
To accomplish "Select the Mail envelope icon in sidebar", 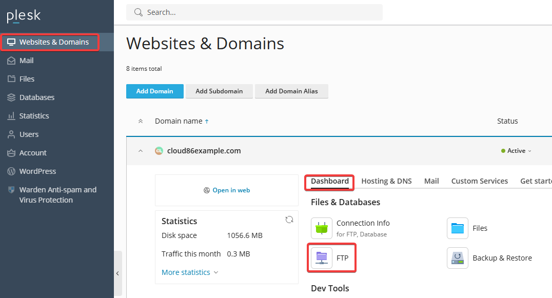I will tap(11, 61).
